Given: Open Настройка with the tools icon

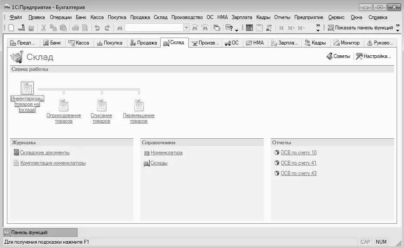Looking at the screenshot, I should pyautogui.click(x=373, y=56).
